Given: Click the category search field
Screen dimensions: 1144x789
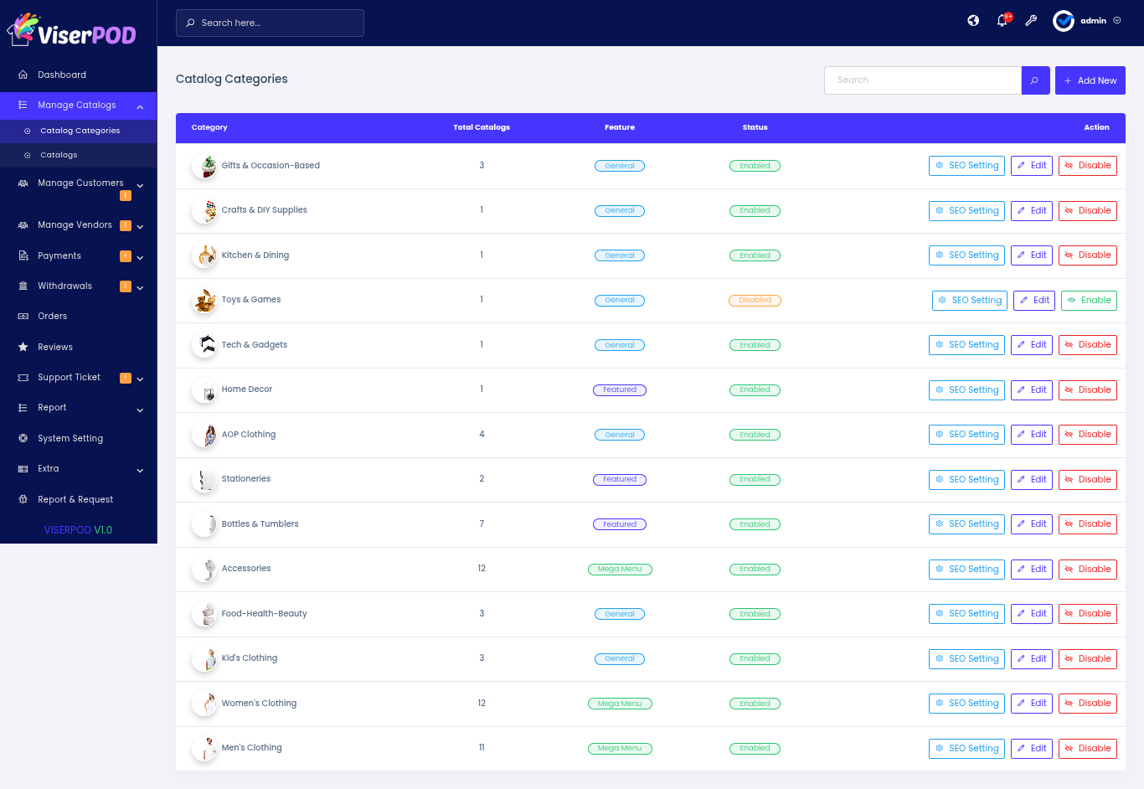Looking at the screenshot, I should [922, 80].
